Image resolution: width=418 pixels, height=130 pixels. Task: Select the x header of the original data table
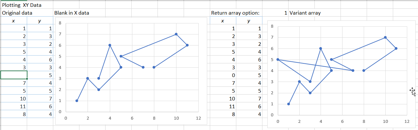point(13,21)
